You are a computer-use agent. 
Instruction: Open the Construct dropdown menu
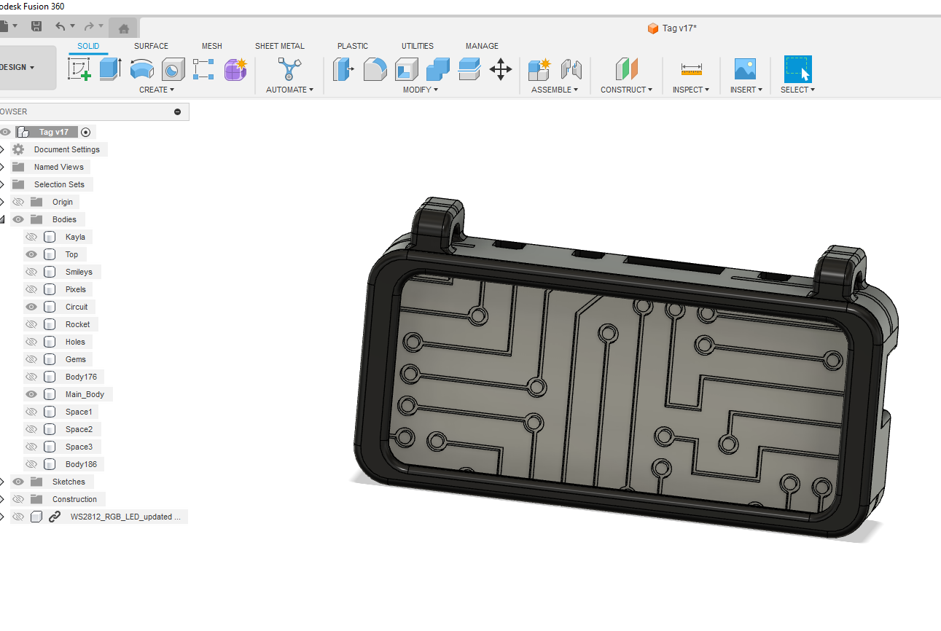coord(625,89)
